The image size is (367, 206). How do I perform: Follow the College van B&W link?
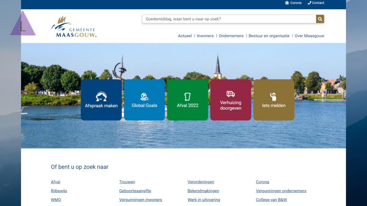(271, 200)
